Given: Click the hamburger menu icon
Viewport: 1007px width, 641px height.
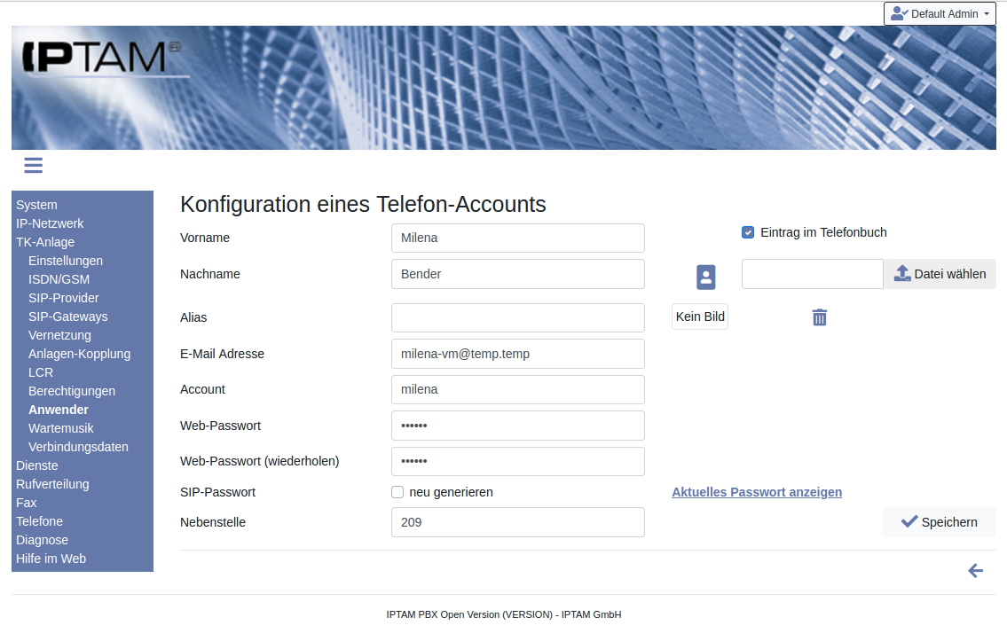Looking at the screenshot, I should coord(33,165).
